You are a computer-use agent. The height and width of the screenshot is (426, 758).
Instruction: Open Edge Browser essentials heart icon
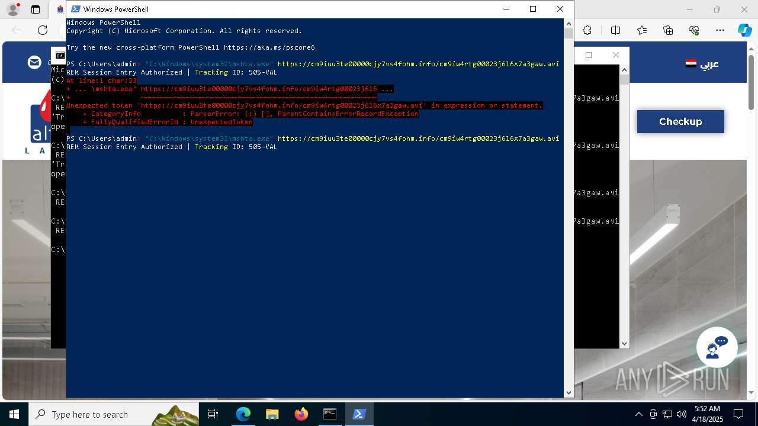694,30
